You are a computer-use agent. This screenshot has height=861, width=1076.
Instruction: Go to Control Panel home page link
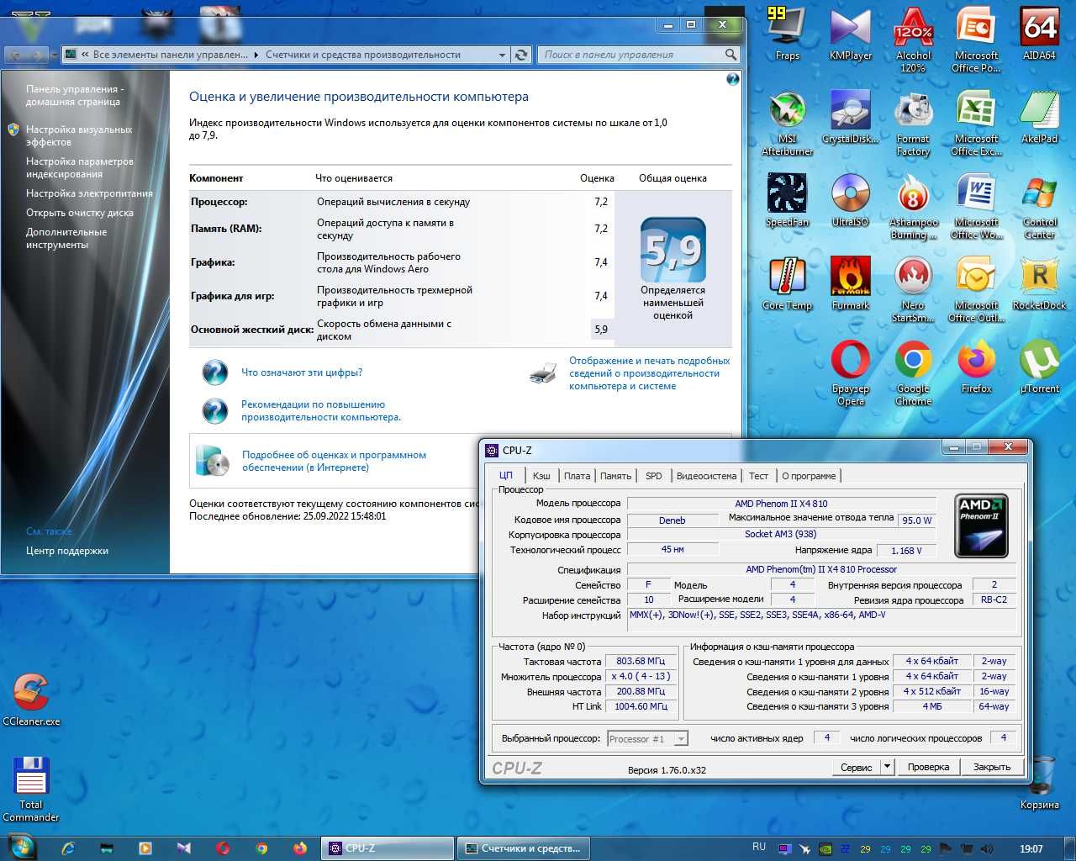pyautogui.click(x=75, y=95)
